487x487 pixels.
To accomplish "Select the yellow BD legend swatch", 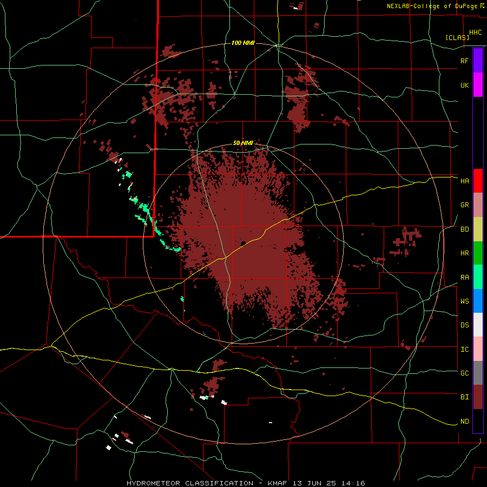I will pyautogui.click(x=478, y=229).
